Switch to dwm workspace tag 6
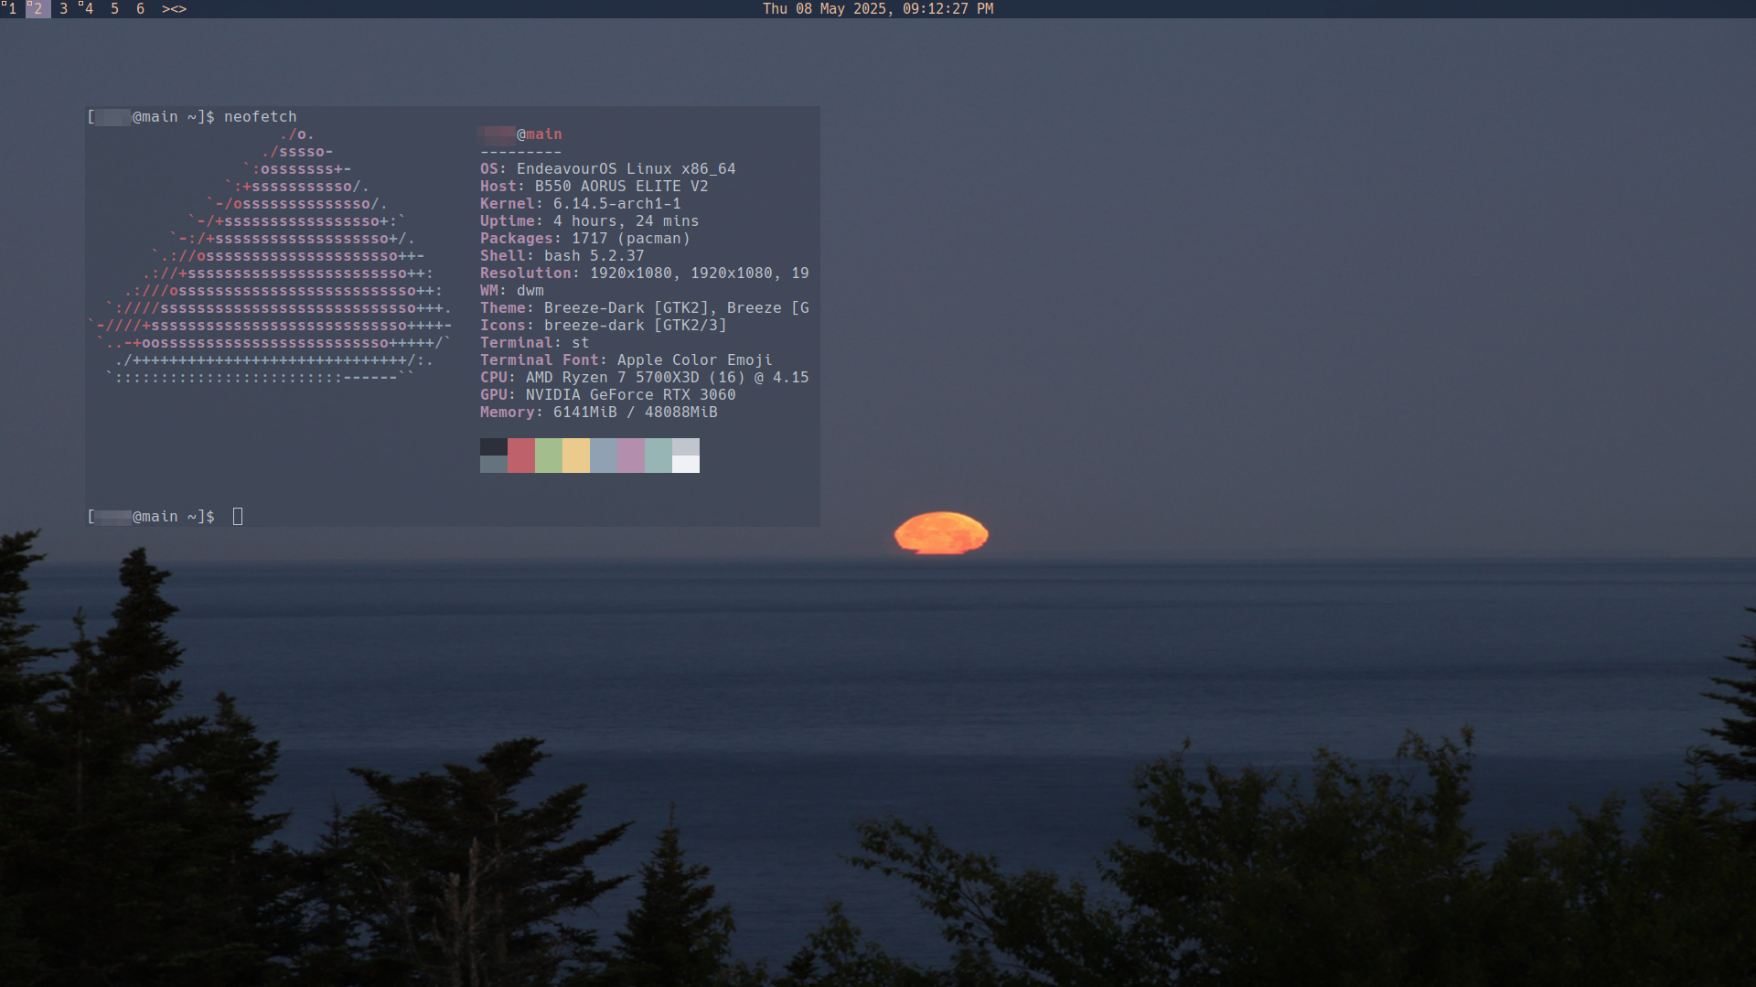Screen dimensions: 1756x987 [x=140, y=9]
